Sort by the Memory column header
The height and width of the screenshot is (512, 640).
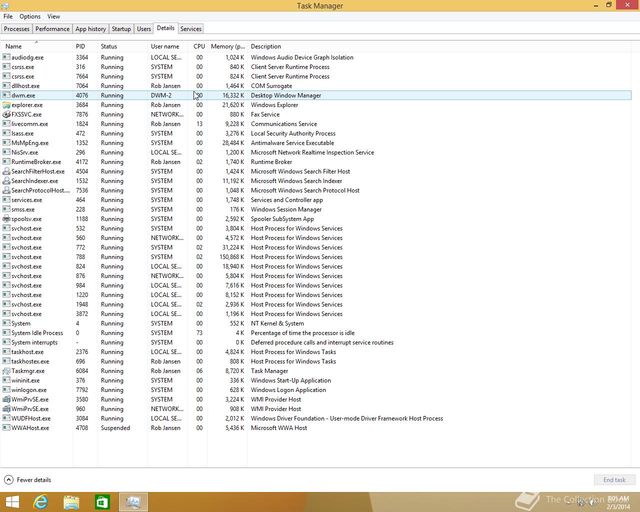pos(227,46)
